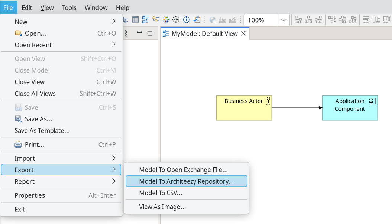392x224 pixels.
Task: Click the Align Top toolbar icon
Action: [x=332, y=20]
